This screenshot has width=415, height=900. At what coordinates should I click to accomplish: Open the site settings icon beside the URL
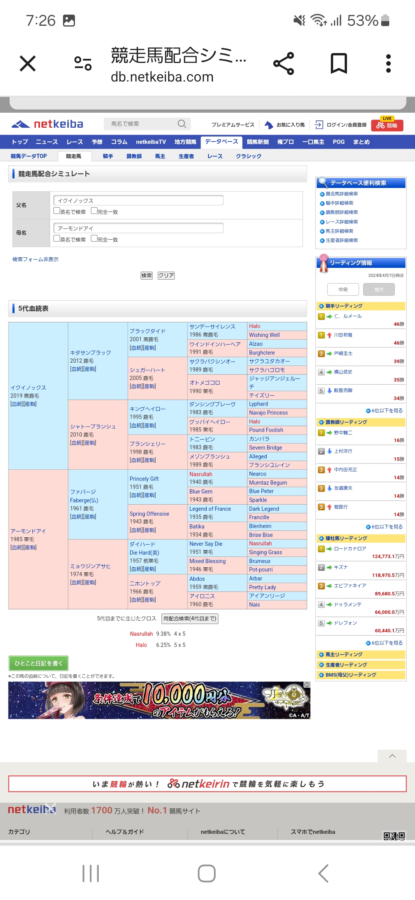[x=83, y=63]
